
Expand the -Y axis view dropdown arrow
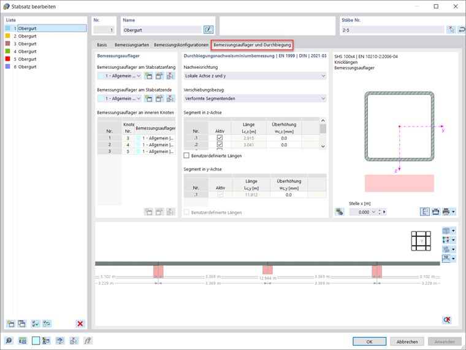(x=453, y=240)
